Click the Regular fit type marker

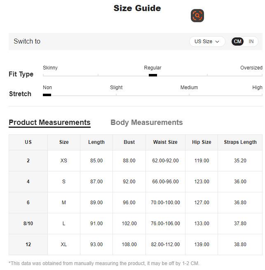(152, 75)
